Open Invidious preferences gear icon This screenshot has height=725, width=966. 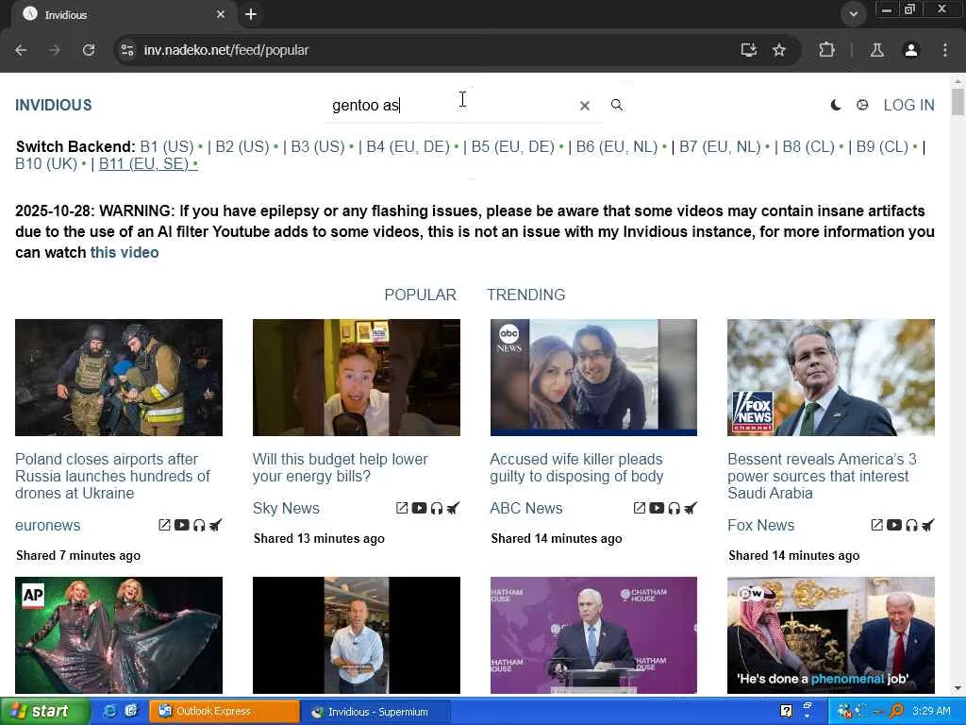[862, 105]
